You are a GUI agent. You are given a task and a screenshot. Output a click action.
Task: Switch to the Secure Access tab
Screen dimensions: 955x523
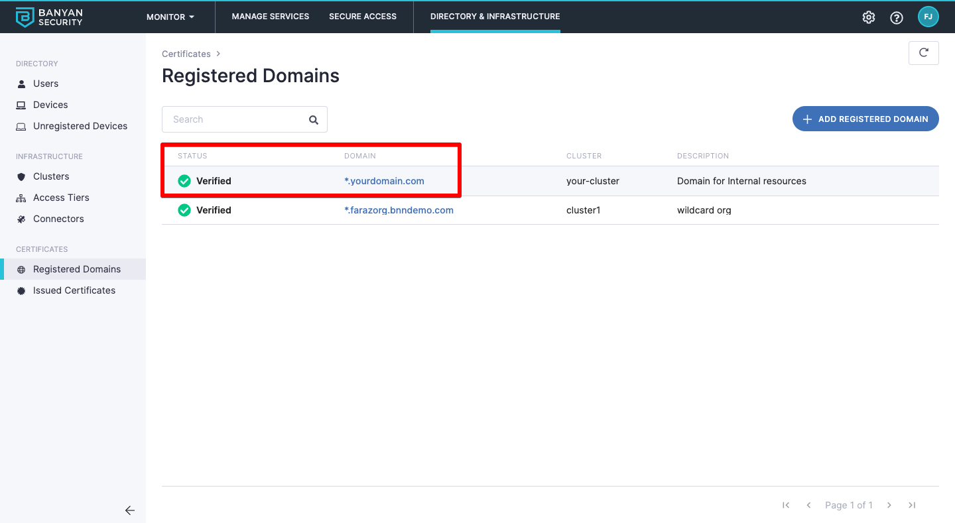click(363, 17)
